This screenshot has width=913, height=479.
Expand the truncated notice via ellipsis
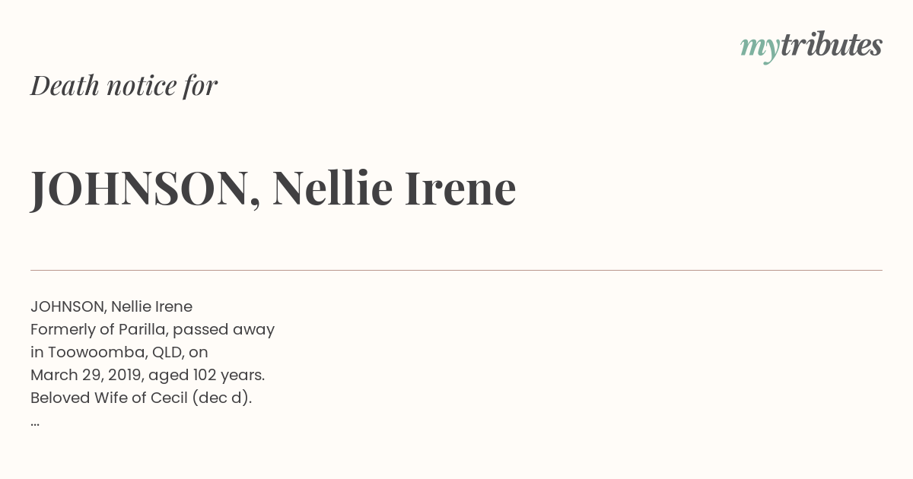pos(35,423)
